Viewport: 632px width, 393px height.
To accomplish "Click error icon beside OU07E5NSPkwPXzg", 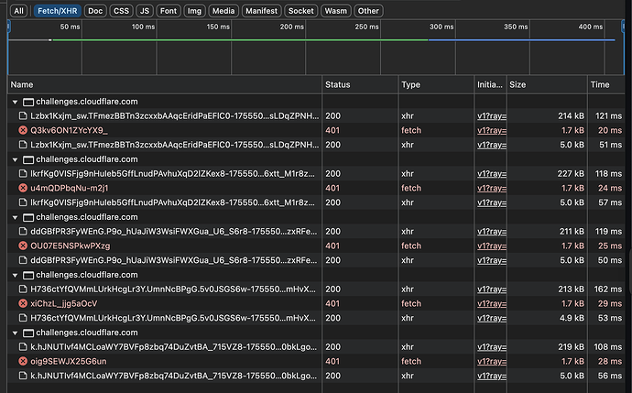I will 23,246.
